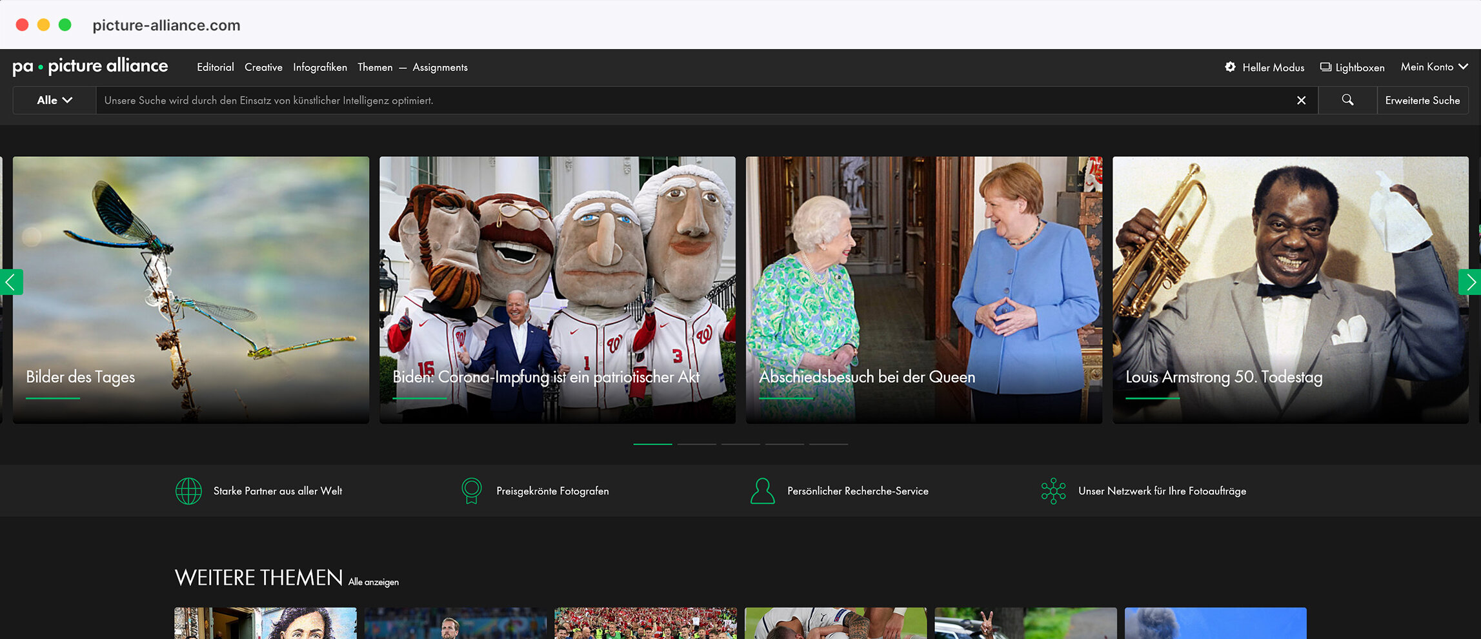Open the Bilder des Tages card

tap(191, 290)
